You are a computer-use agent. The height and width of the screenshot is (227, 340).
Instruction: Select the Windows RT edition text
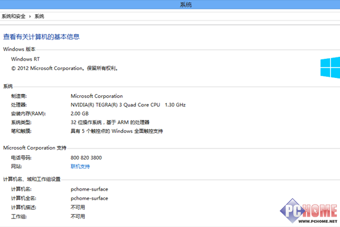tap(25, 59)
